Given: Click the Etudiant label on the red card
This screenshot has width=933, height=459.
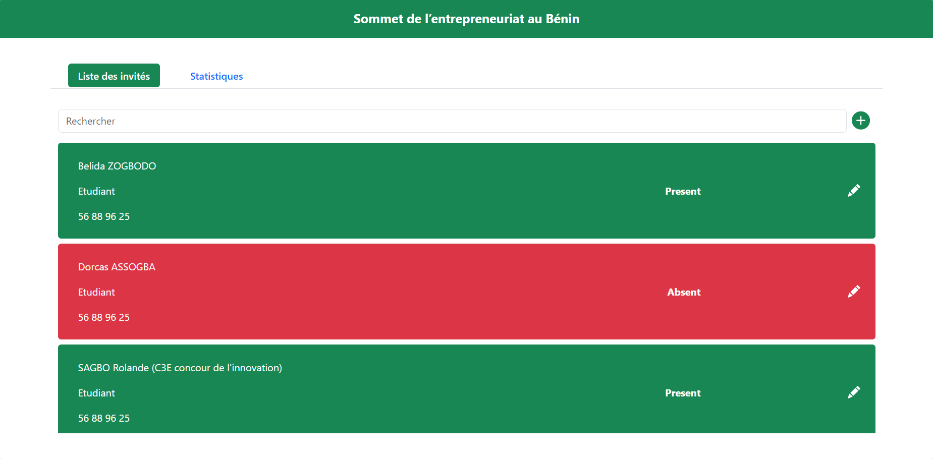Looking at the screenshot, I should coord(96,292).
